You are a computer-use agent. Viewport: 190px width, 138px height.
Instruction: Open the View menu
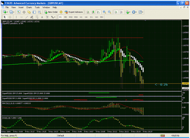[14, 7]
